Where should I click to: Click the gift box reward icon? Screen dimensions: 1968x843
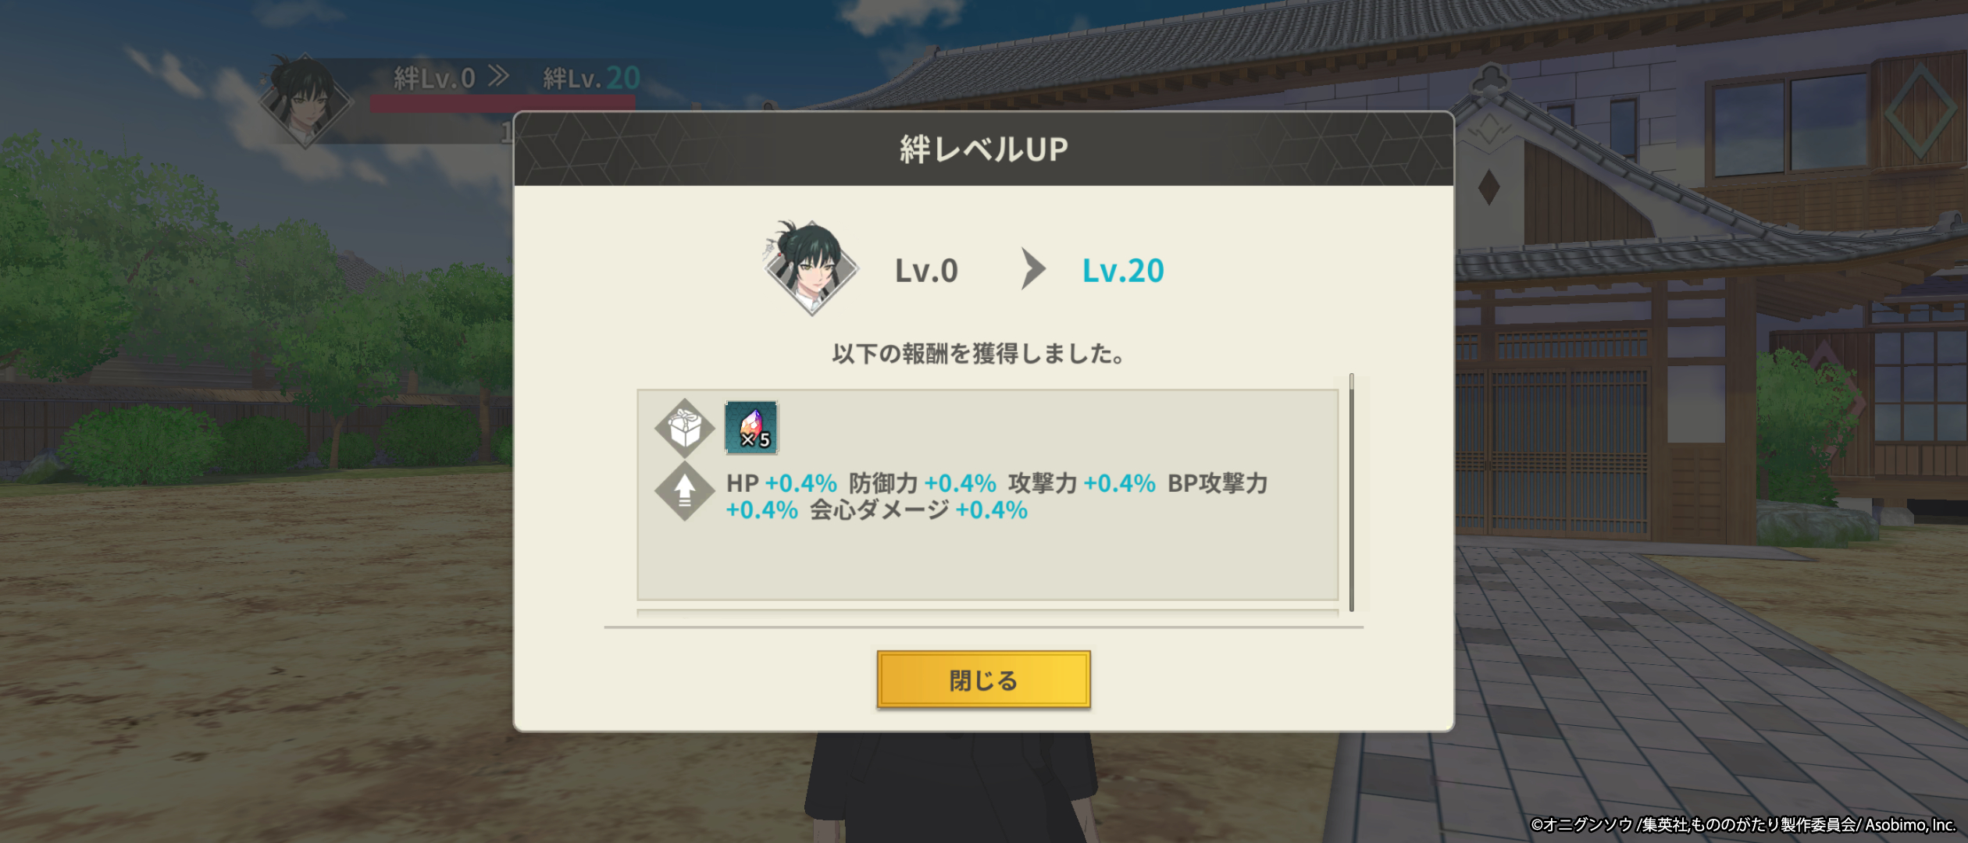click(685, 428)
